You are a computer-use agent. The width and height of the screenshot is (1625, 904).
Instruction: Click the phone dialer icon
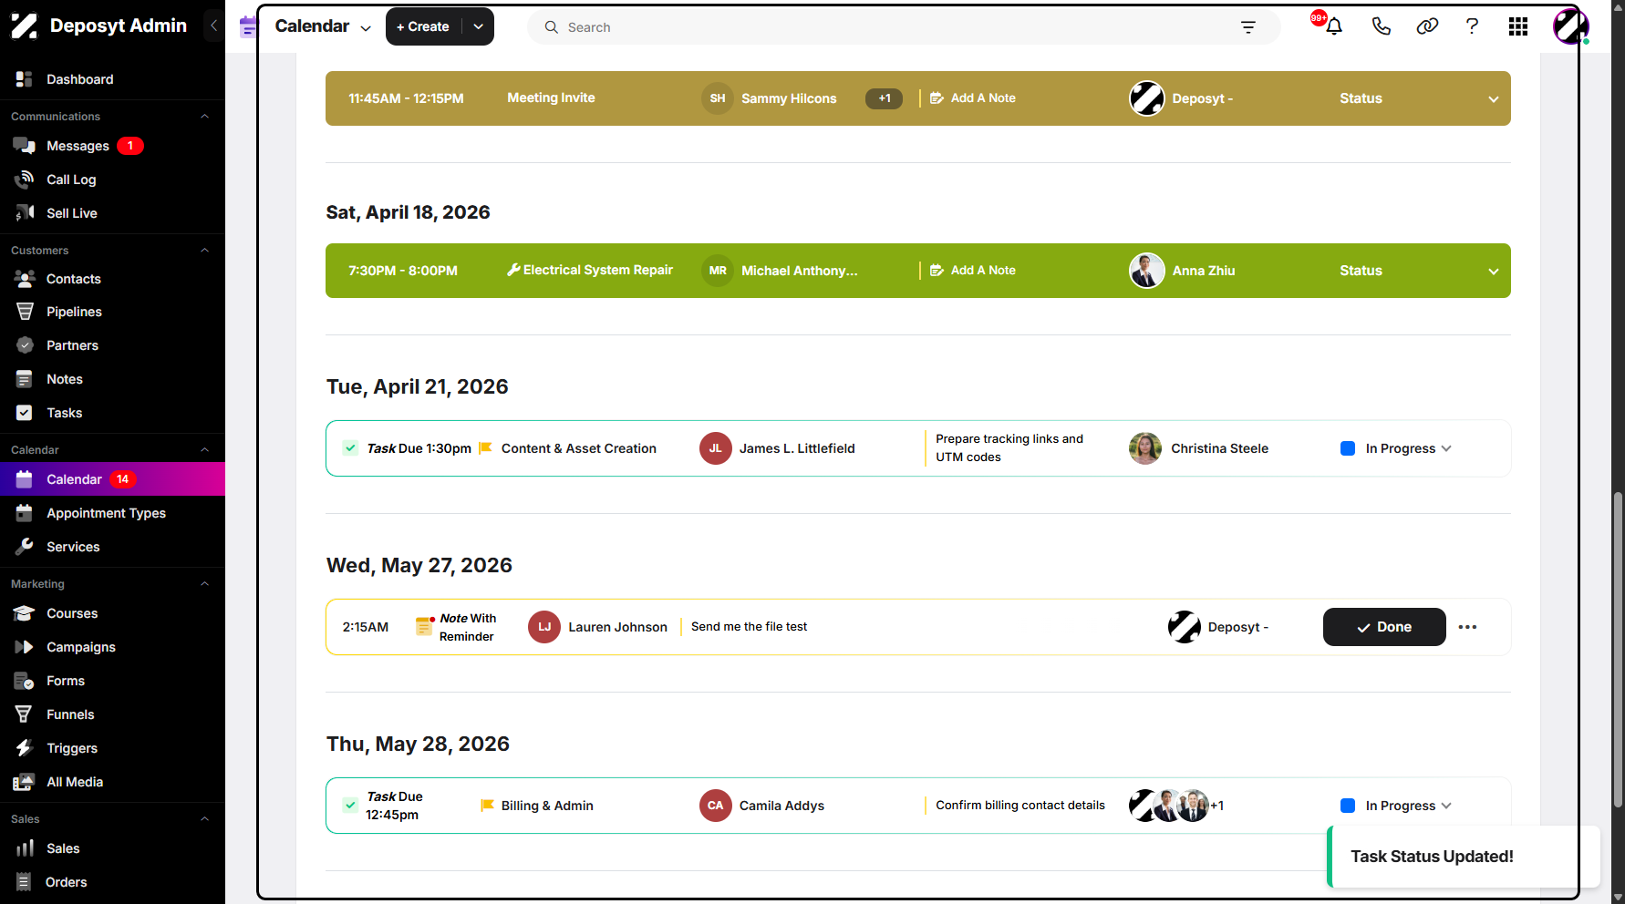click(x=1382, y=26)
